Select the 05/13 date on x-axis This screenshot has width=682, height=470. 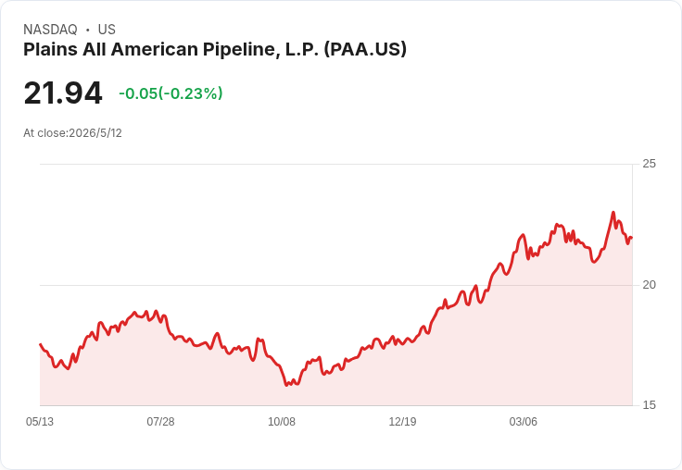tap(40, 422)
